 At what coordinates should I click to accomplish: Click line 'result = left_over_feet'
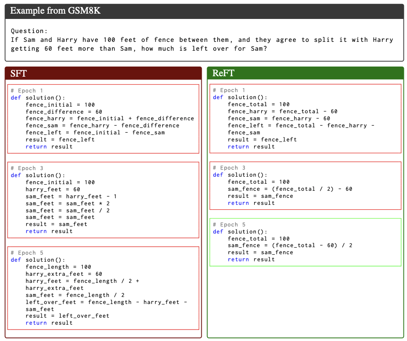pos(67,316)
